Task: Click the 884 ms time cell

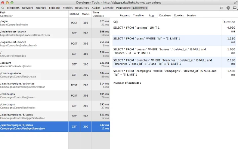Action: coord(104,73)
